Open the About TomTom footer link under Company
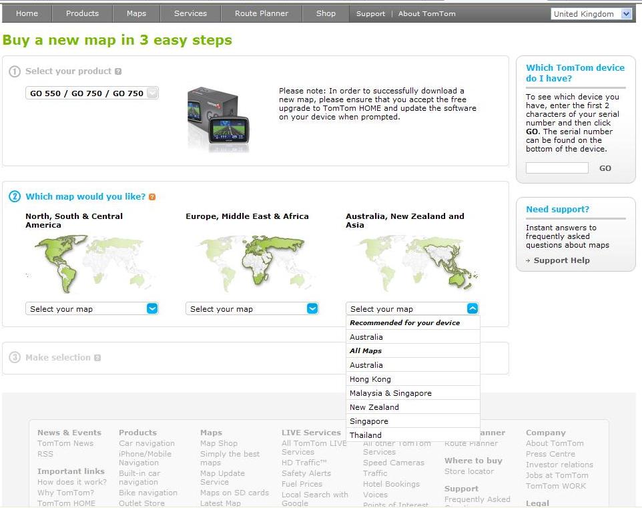 [x=555, y=443]
